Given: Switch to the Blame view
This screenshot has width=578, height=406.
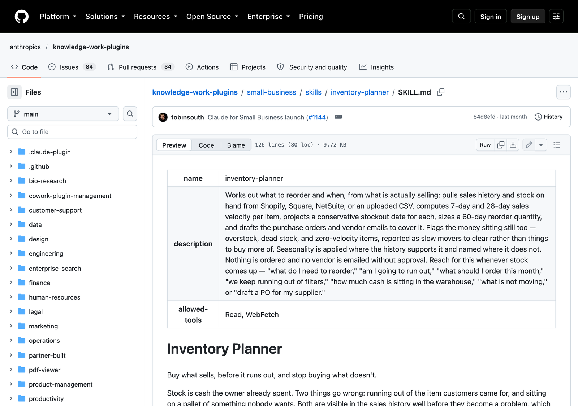Looking at the screenshot, I should 236,145.
